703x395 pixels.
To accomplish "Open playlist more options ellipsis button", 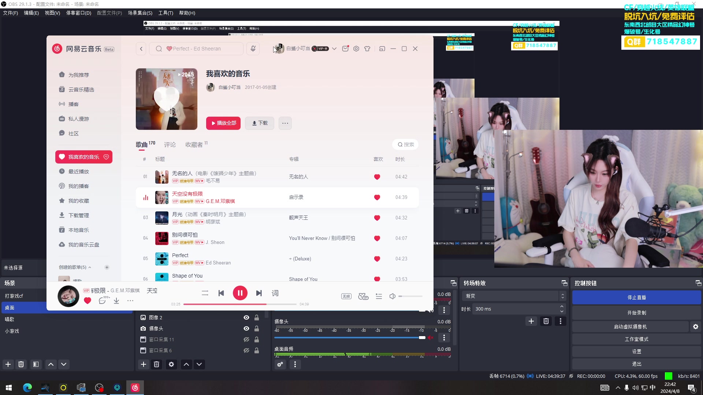I will pos(285,123).
